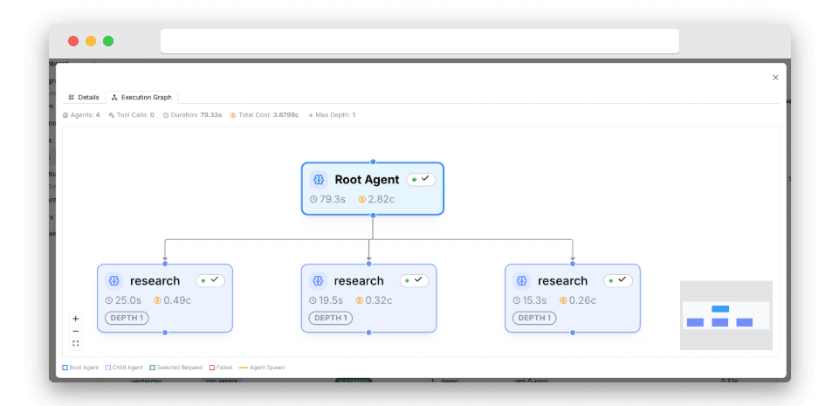Click the 'Max Depth: 1' stat text

click(x=335, y=115)
